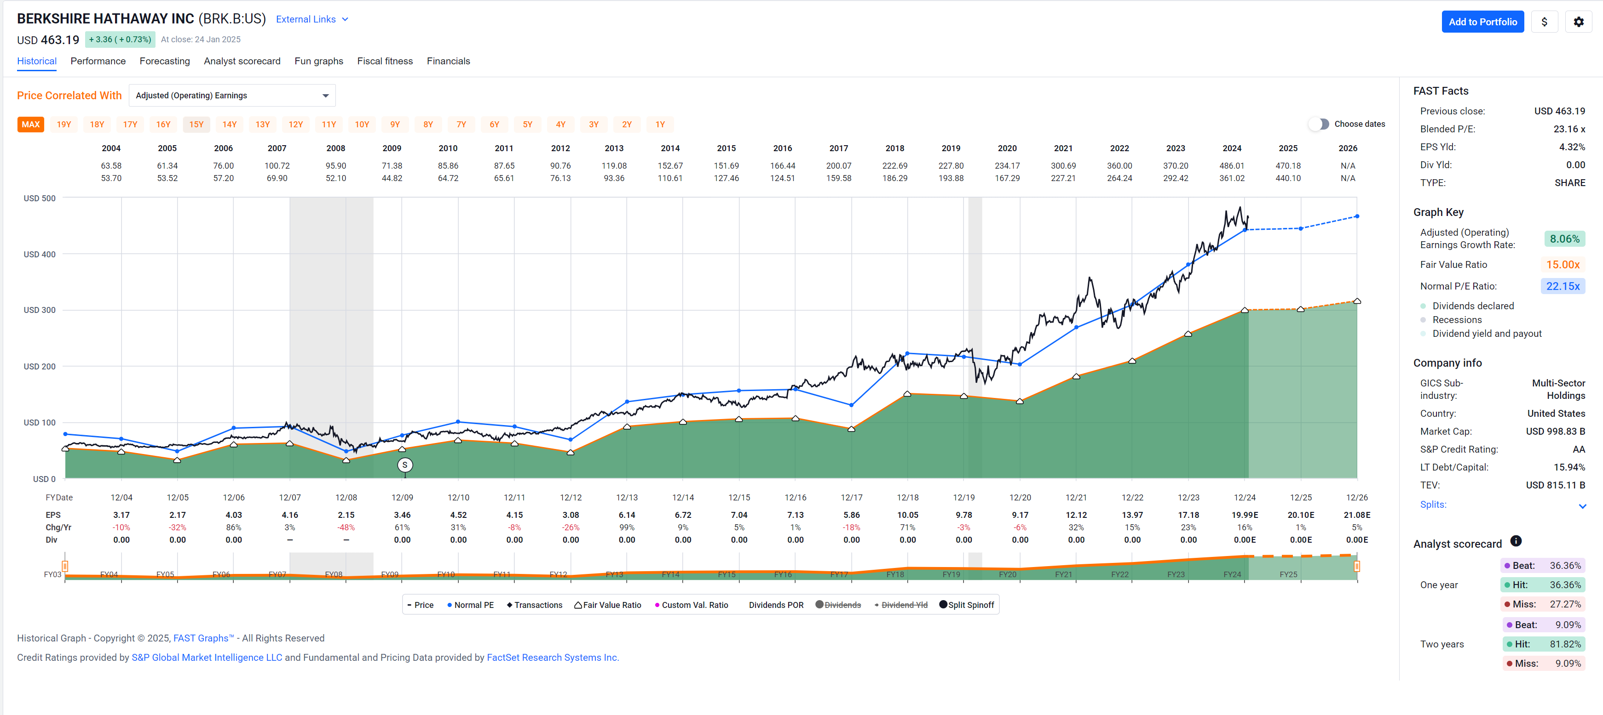Toggle the Choose dates switch
1603x715 pixels.
click(1318, 124)
